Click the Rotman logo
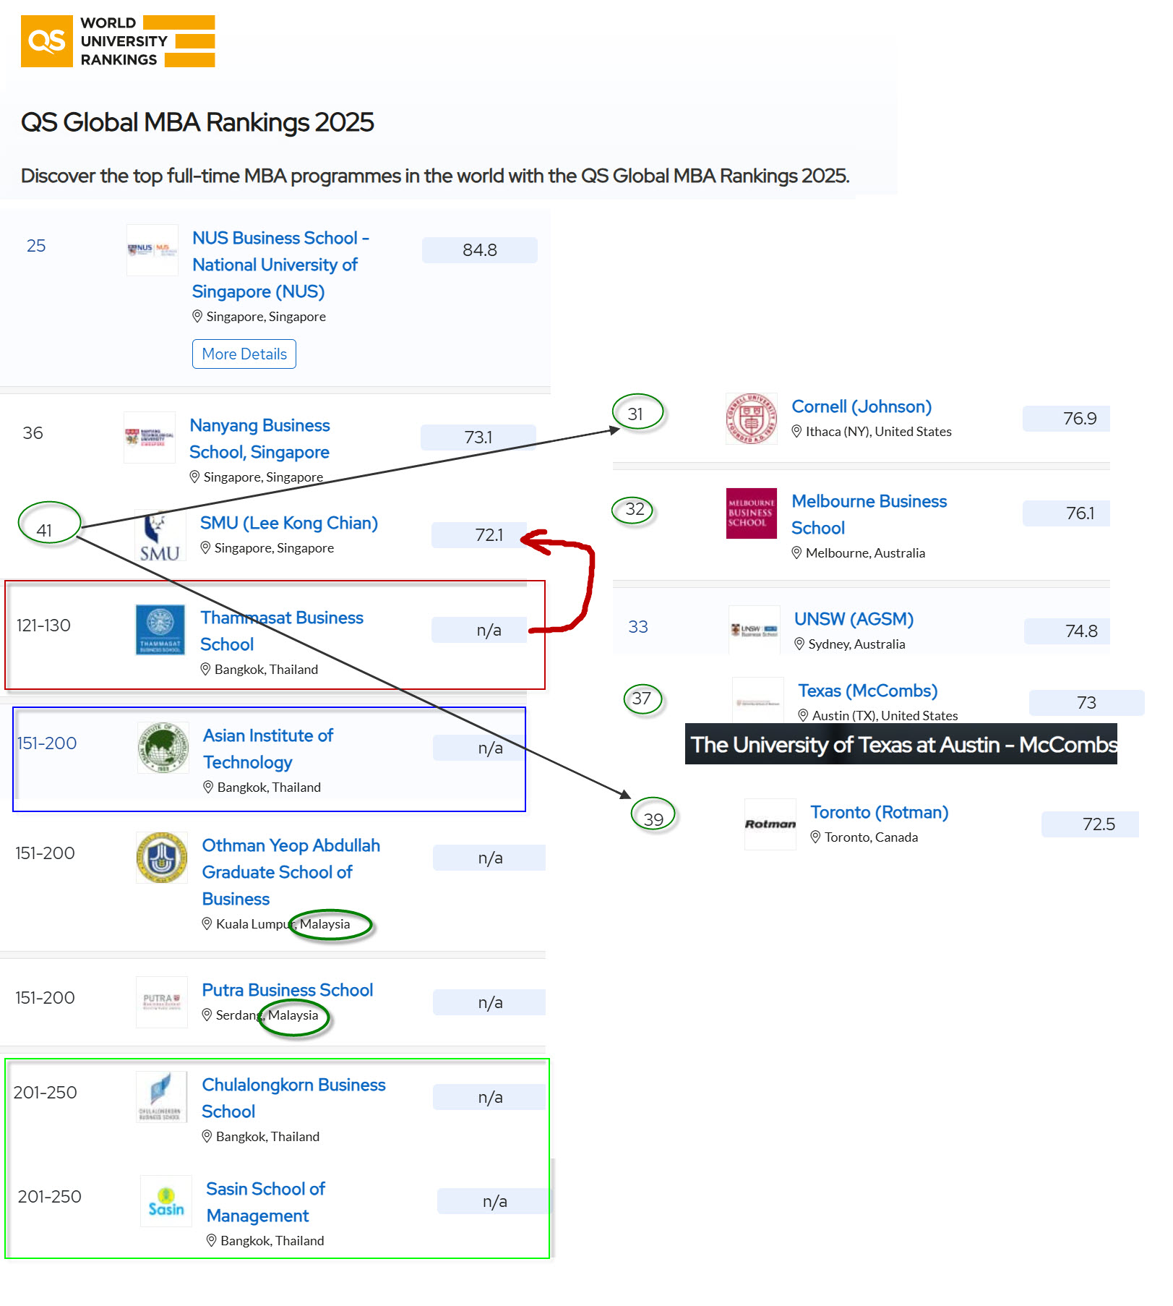 click(x=770, y=824)
